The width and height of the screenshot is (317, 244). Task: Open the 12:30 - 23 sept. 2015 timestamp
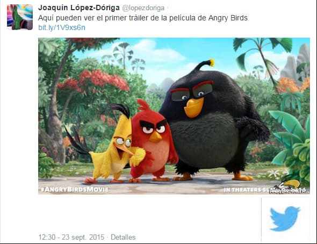71,237
